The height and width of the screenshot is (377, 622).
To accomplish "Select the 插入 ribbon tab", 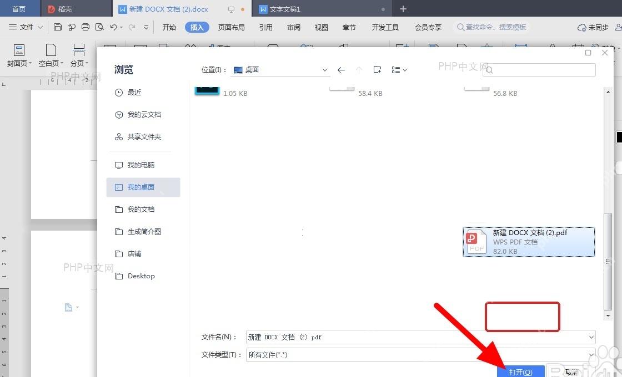I will coord(197,27).
